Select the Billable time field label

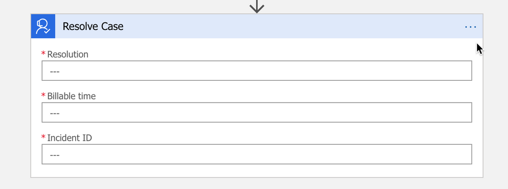tap(71, 96)
